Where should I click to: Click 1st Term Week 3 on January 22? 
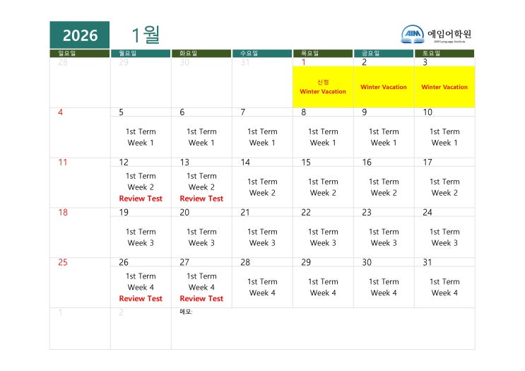(323, 237)
